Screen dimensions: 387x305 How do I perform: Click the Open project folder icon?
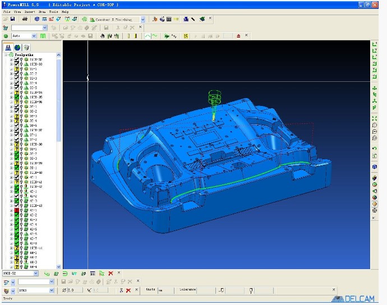point(5,19)
